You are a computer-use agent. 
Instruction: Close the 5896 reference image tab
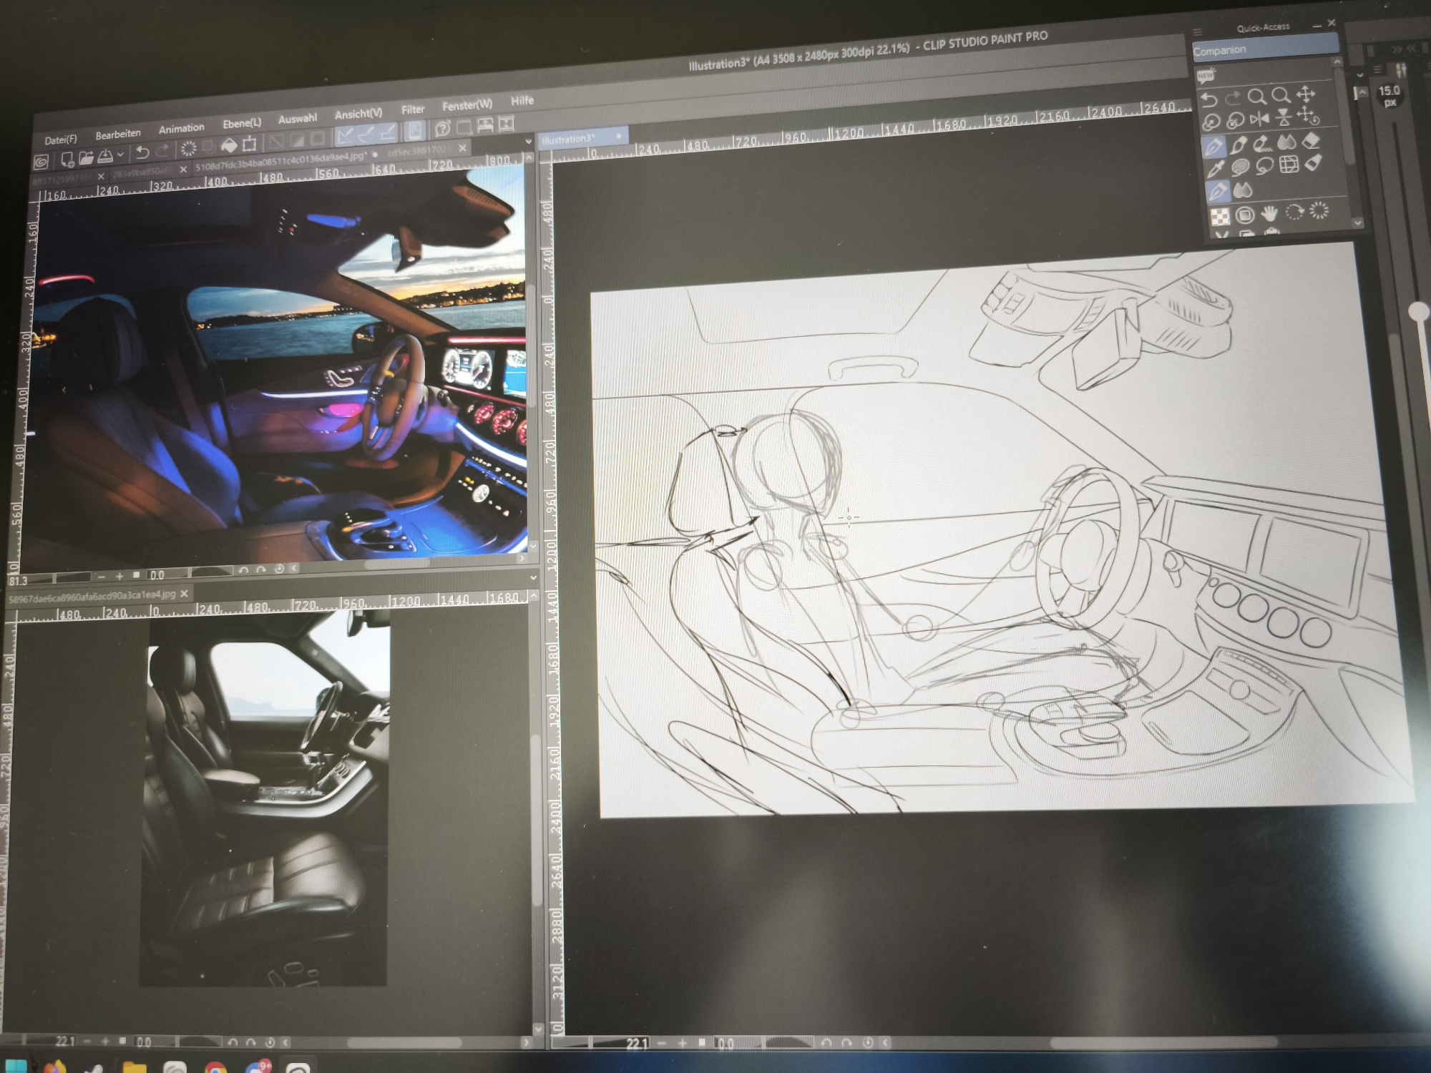[185, 594]
